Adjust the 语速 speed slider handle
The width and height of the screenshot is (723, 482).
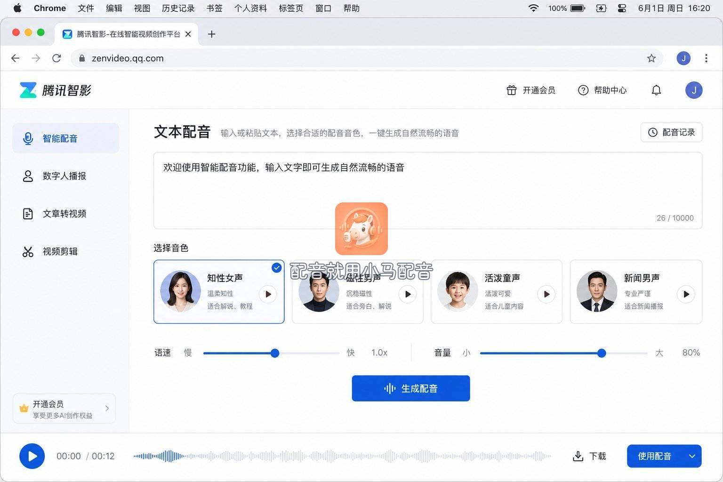coord(275,353)
